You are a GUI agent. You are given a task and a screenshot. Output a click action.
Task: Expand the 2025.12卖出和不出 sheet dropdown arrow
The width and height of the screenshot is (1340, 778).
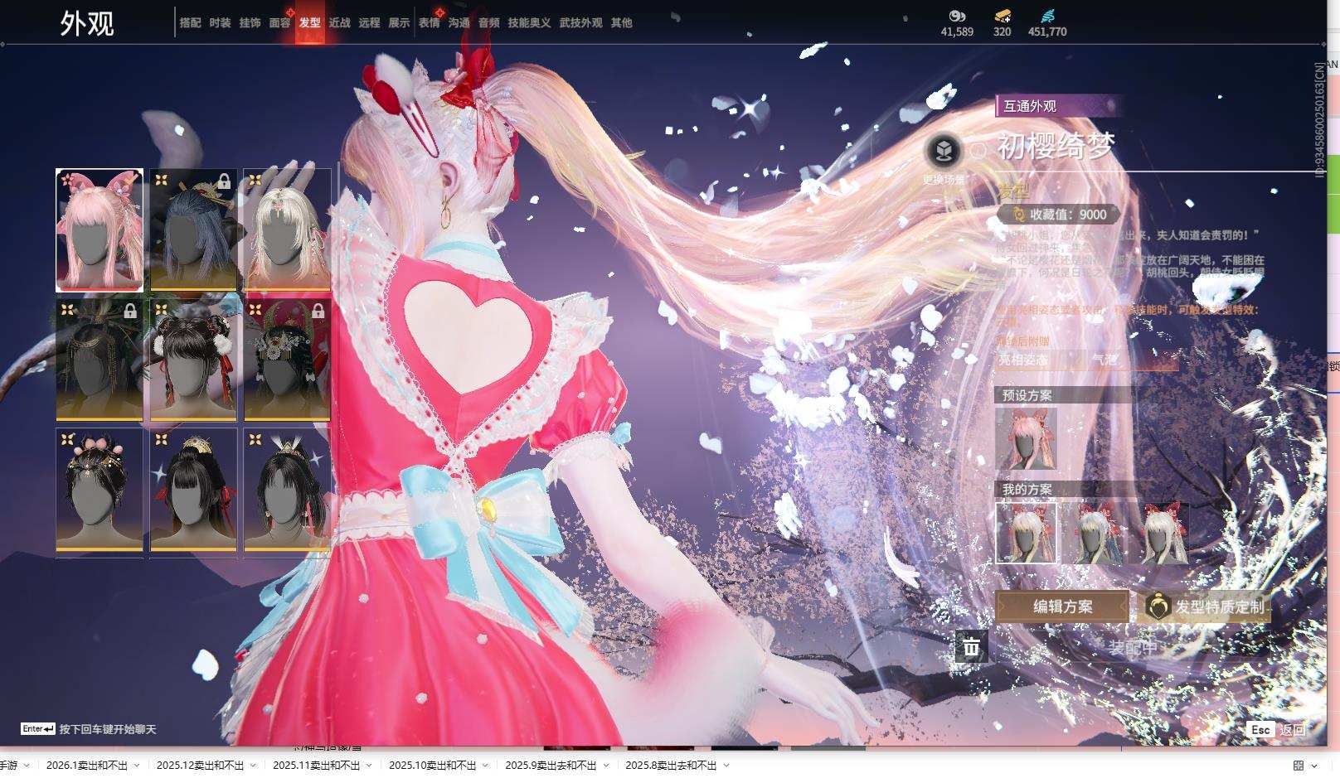click(253, 766)
